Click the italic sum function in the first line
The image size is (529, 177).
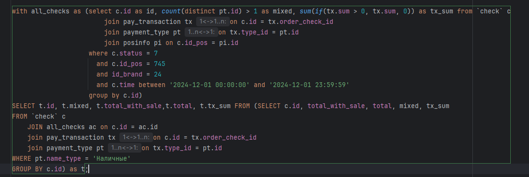(x=306, y=11)
